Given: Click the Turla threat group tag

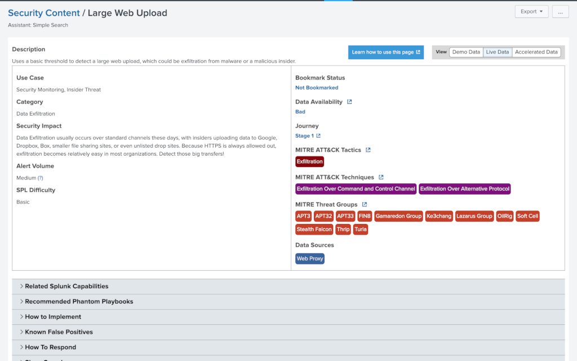Looking at the screenshot, I should click(361, 230).
